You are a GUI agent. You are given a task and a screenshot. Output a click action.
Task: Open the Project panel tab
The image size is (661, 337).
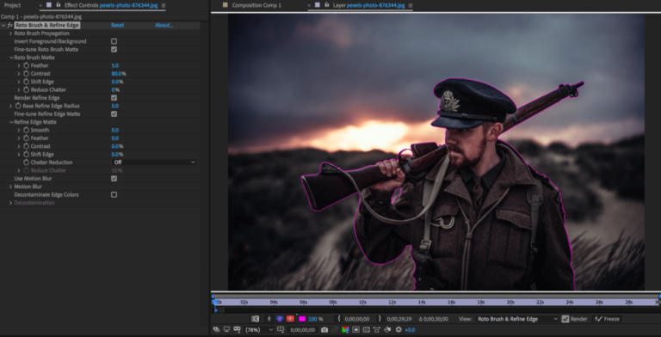pyautogui.click(x=12, y=5)
